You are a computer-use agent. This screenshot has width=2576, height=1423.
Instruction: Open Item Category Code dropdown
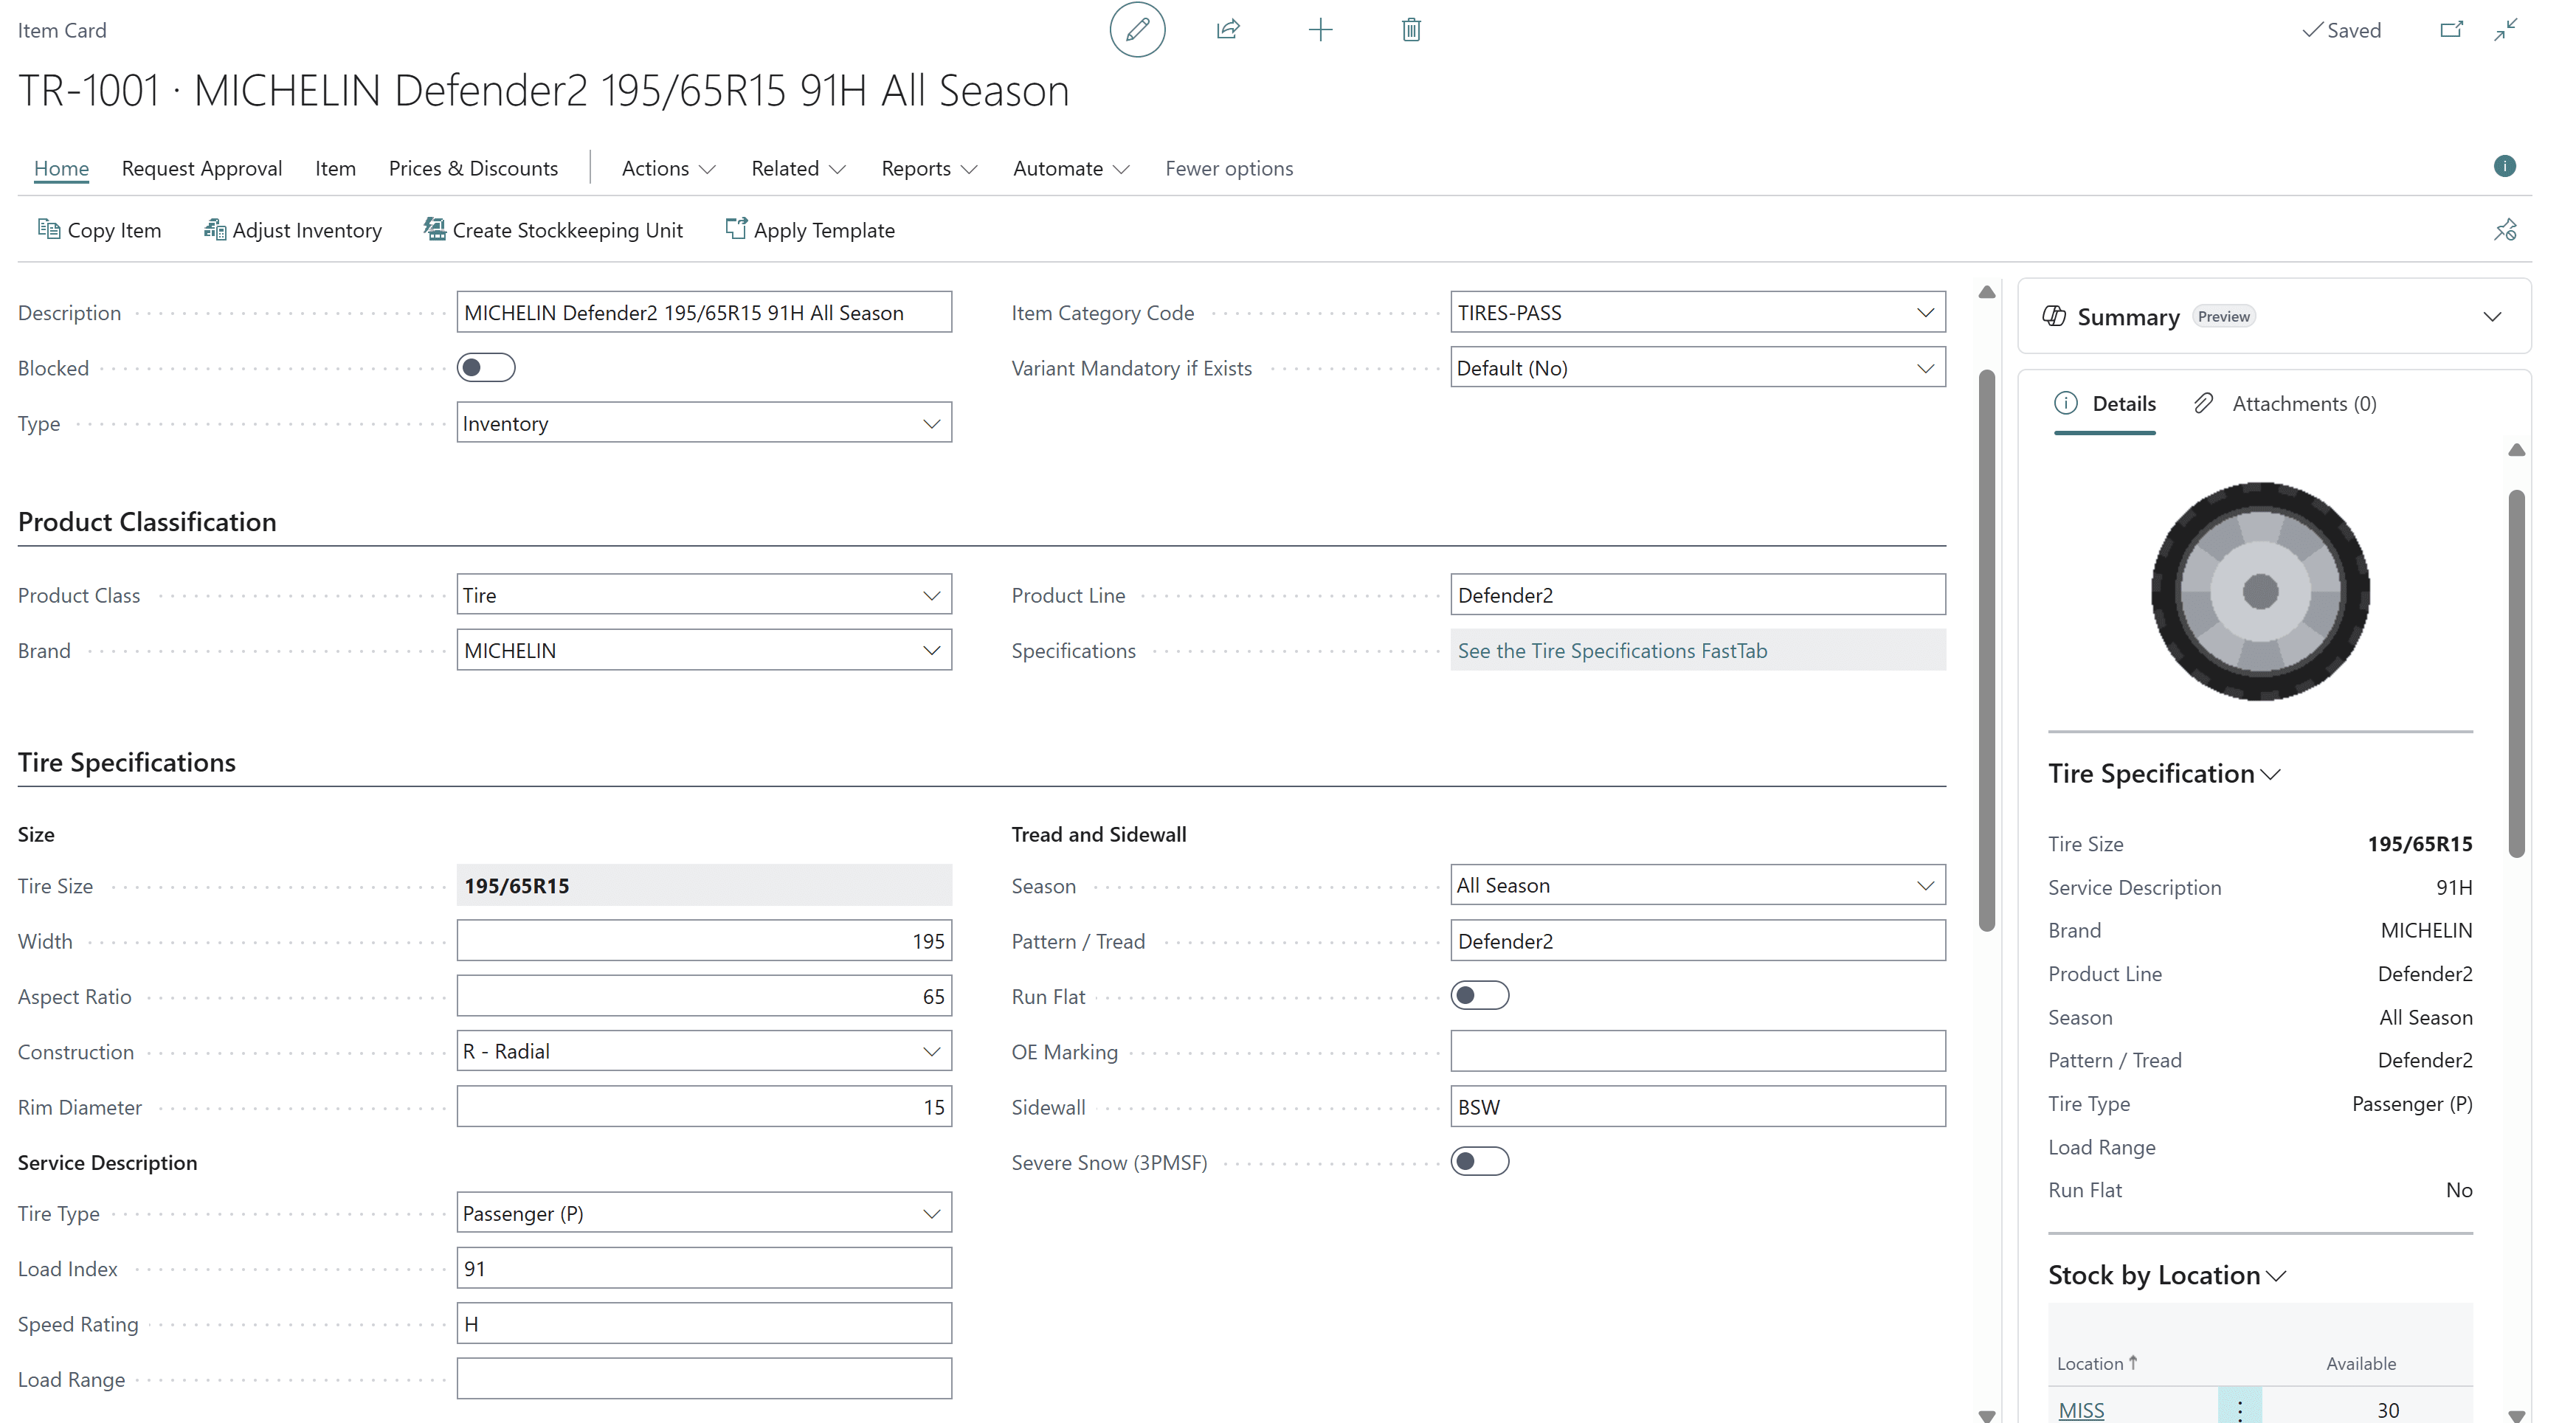1925,313
